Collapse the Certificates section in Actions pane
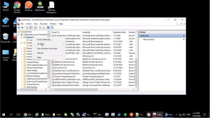The image size is (210, 118). click(x=184, y=36)
